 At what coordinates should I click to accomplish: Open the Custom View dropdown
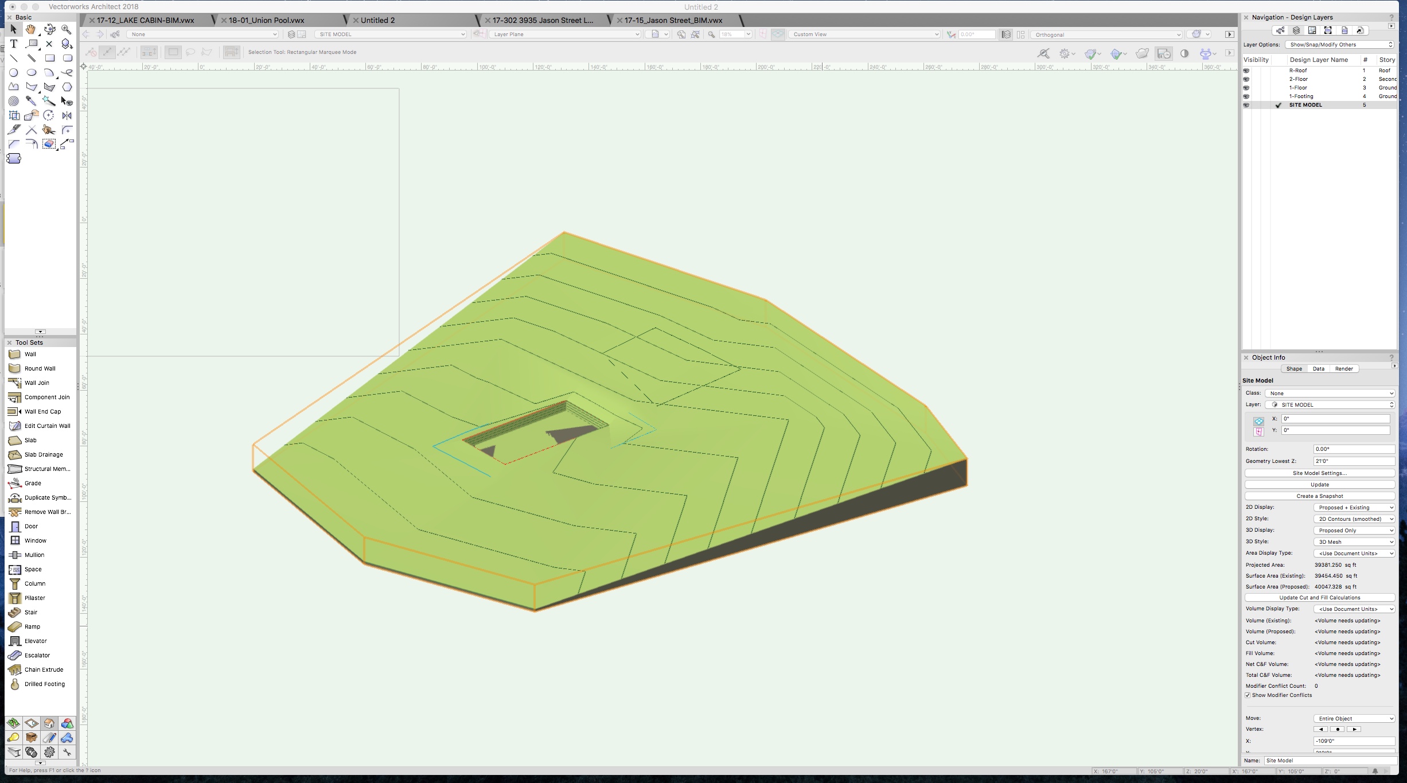(x=863, y=34)
